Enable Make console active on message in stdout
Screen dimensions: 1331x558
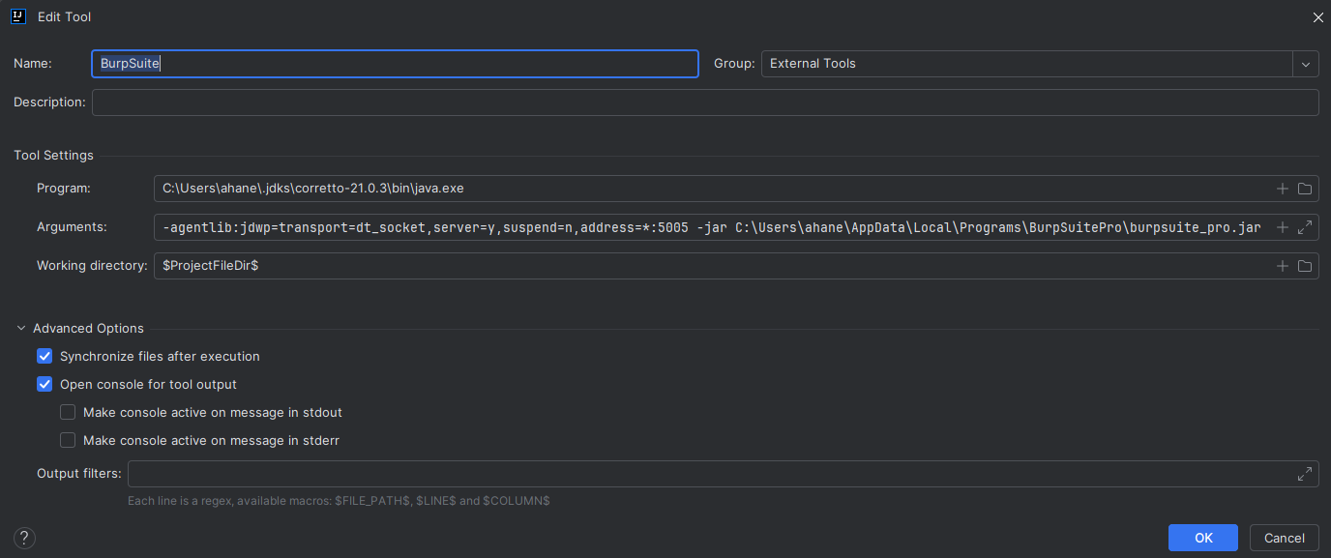[68, 412]
